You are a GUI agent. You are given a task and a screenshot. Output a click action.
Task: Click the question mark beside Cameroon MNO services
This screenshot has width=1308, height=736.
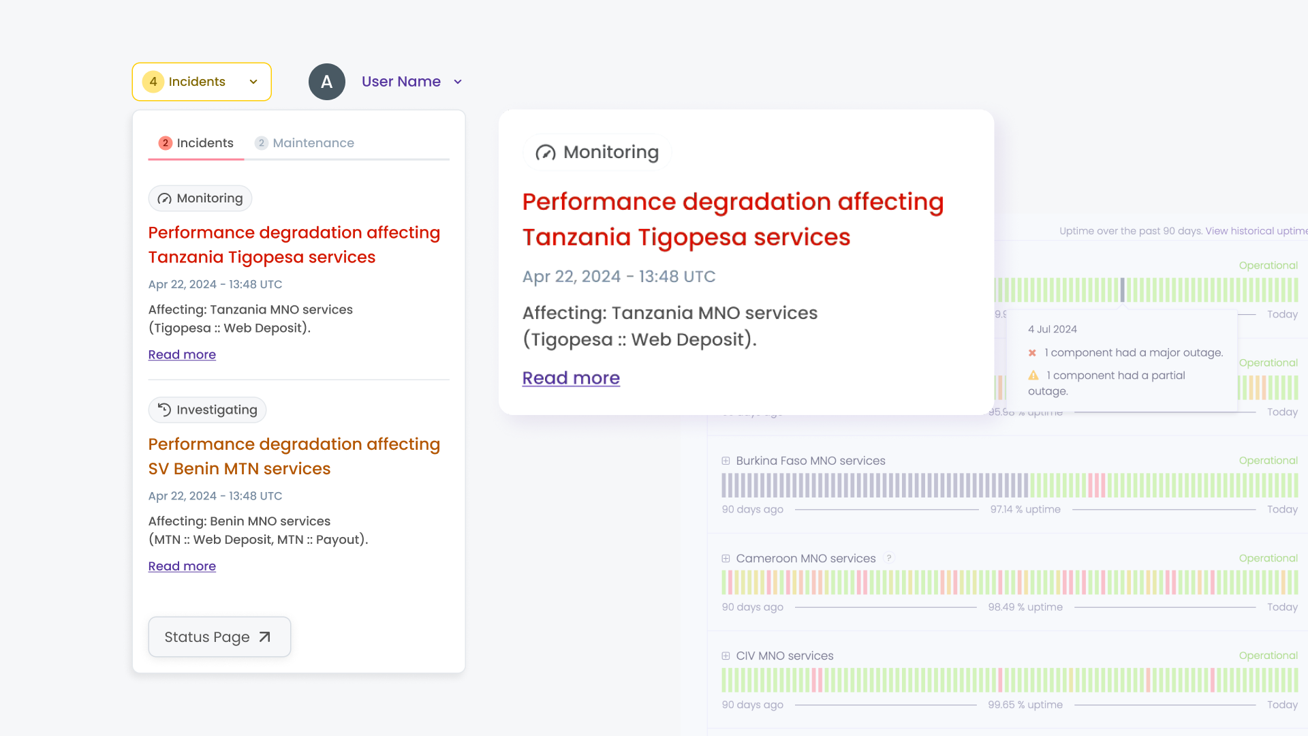pyautogui.click(x=889, y=558)
